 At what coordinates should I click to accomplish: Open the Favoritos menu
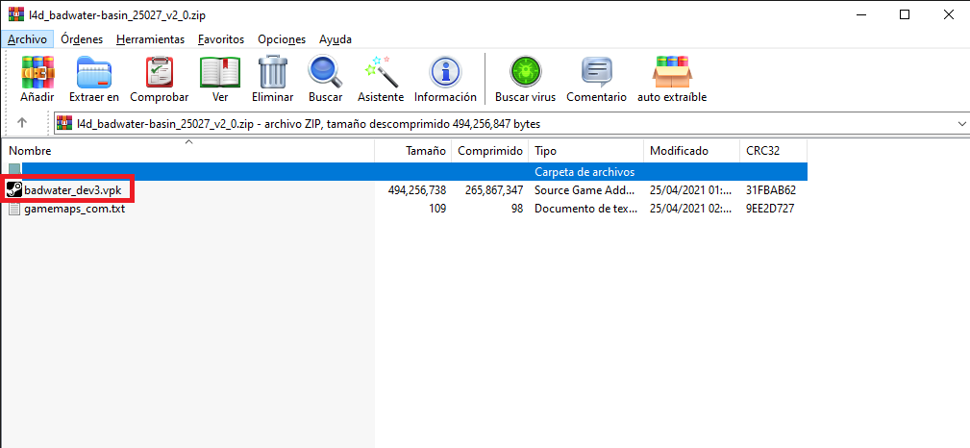click(221, 39)
